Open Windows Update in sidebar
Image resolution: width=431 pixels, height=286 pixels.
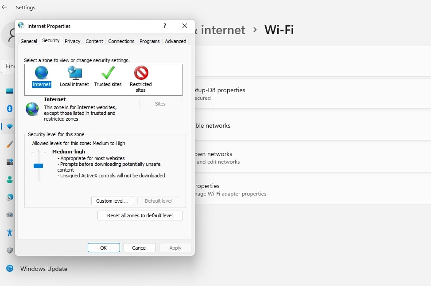[43, 269]
